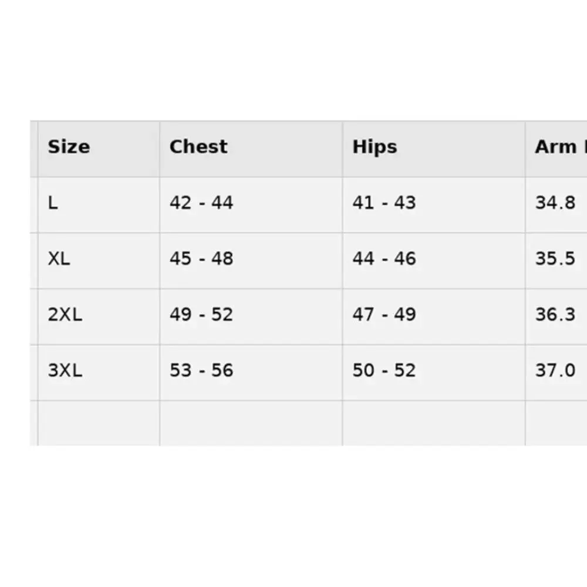Click chest value 49 - 52

point(201,315)
